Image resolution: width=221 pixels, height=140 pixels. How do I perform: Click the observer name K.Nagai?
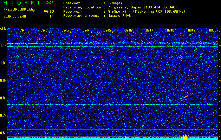point(115,3)
